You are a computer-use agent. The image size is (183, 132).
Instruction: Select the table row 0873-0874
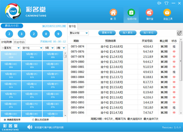123,46
